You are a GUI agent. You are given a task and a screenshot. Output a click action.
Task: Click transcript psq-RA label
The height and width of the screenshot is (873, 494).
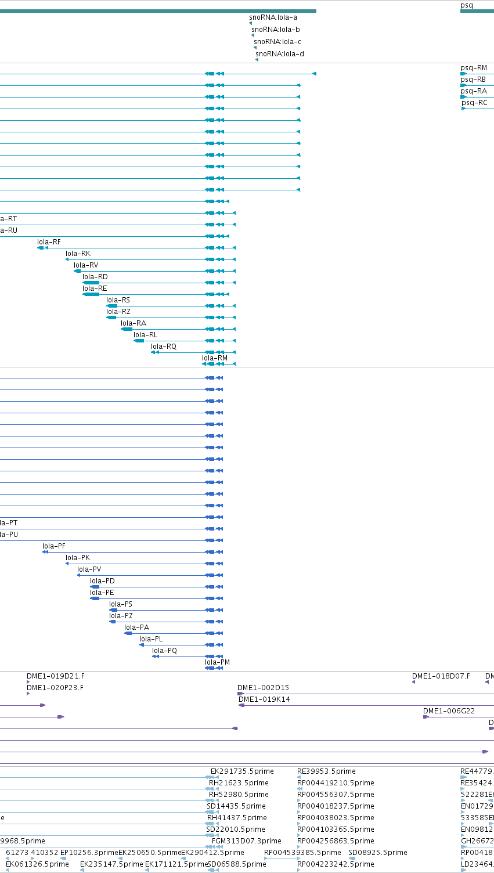click(x=474, y=91)
